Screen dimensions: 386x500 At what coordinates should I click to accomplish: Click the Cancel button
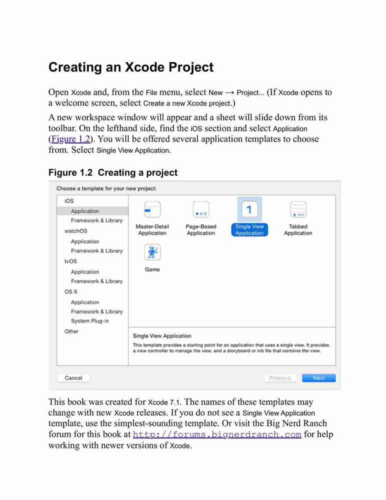click(73, 378)
